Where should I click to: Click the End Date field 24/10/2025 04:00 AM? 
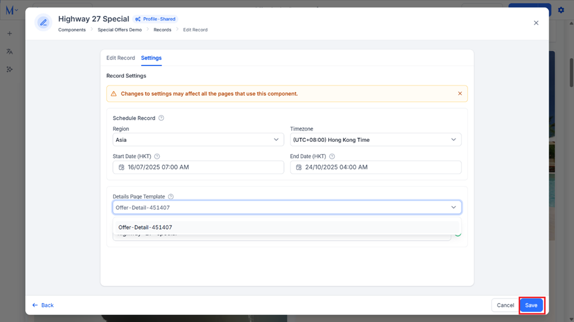[375, 167]
